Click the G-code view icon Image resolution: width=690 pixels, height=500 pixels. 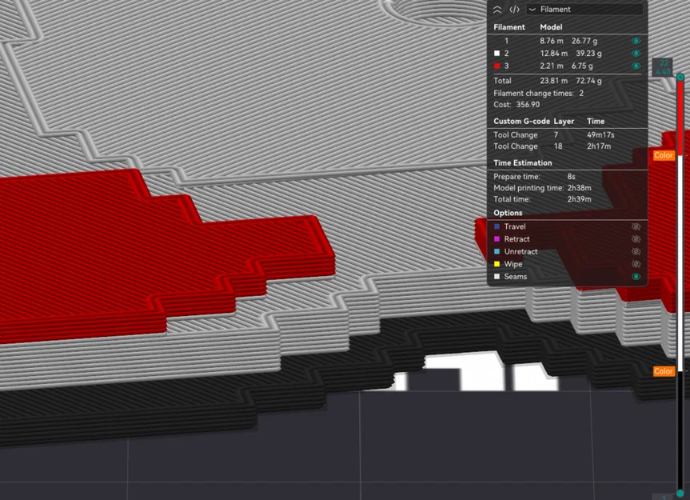pos(514,10)
